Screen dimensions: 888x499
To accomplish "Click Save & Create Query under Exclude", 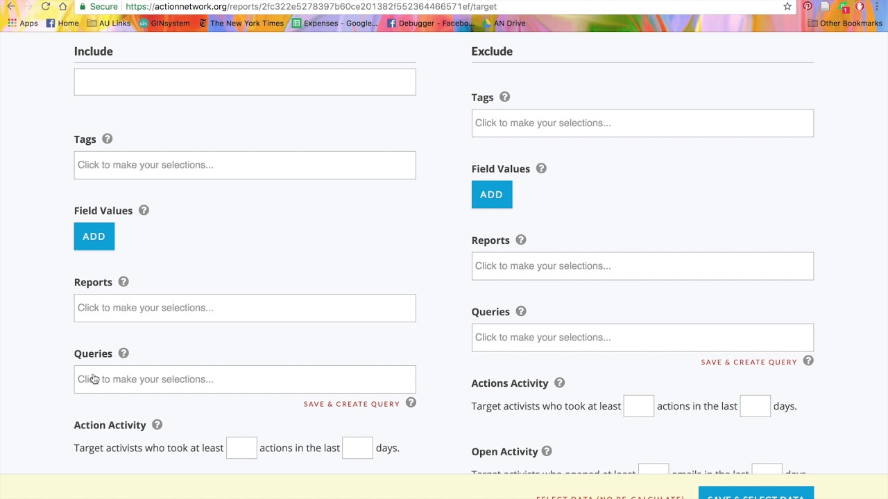I will tap(749, 362).
